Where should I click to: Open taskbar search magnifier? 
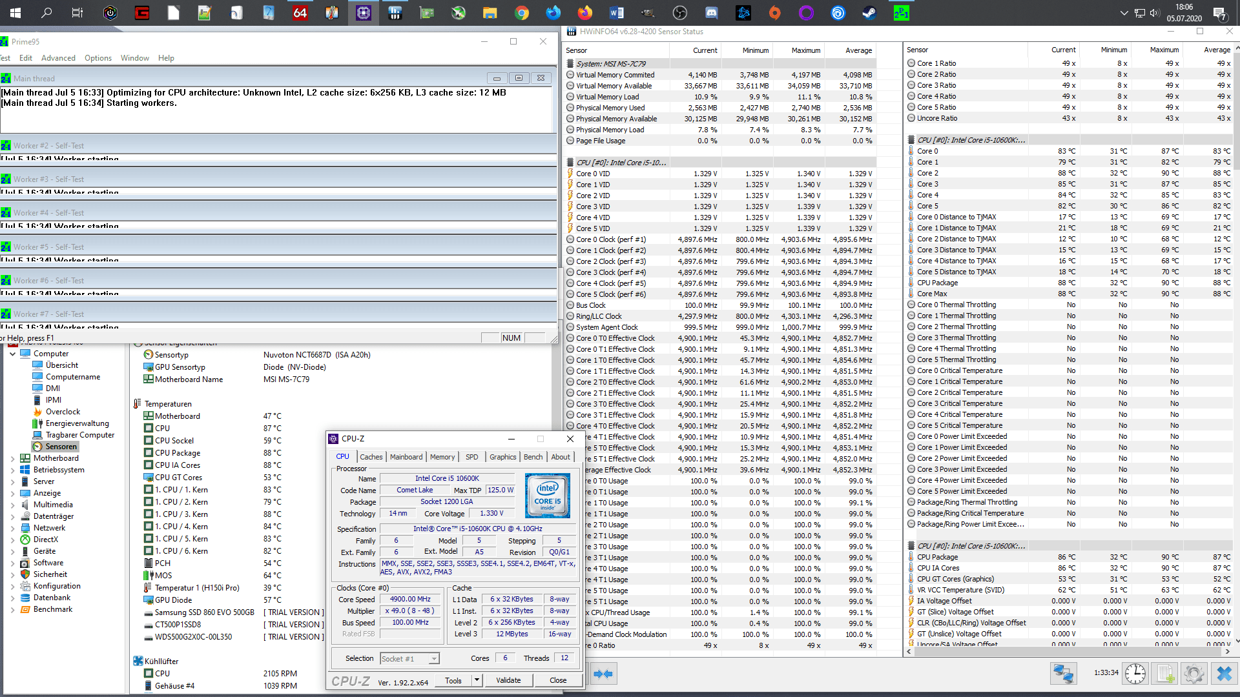[x=46, y=13]
